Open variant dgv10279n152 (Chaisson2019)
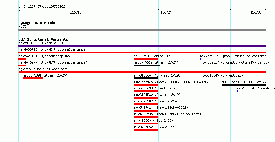Screen dimensions: 275x142 (x=44, y=69)
